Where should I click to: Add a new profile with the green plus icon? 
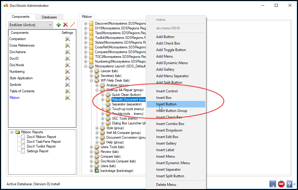click(x=58, y=25)
